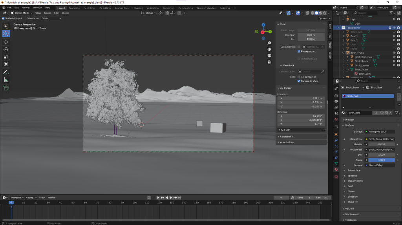Switch to wireframe viewport shading
Image resolution: width=402 pixels, height=225 pixels.
tap(312, 13)
